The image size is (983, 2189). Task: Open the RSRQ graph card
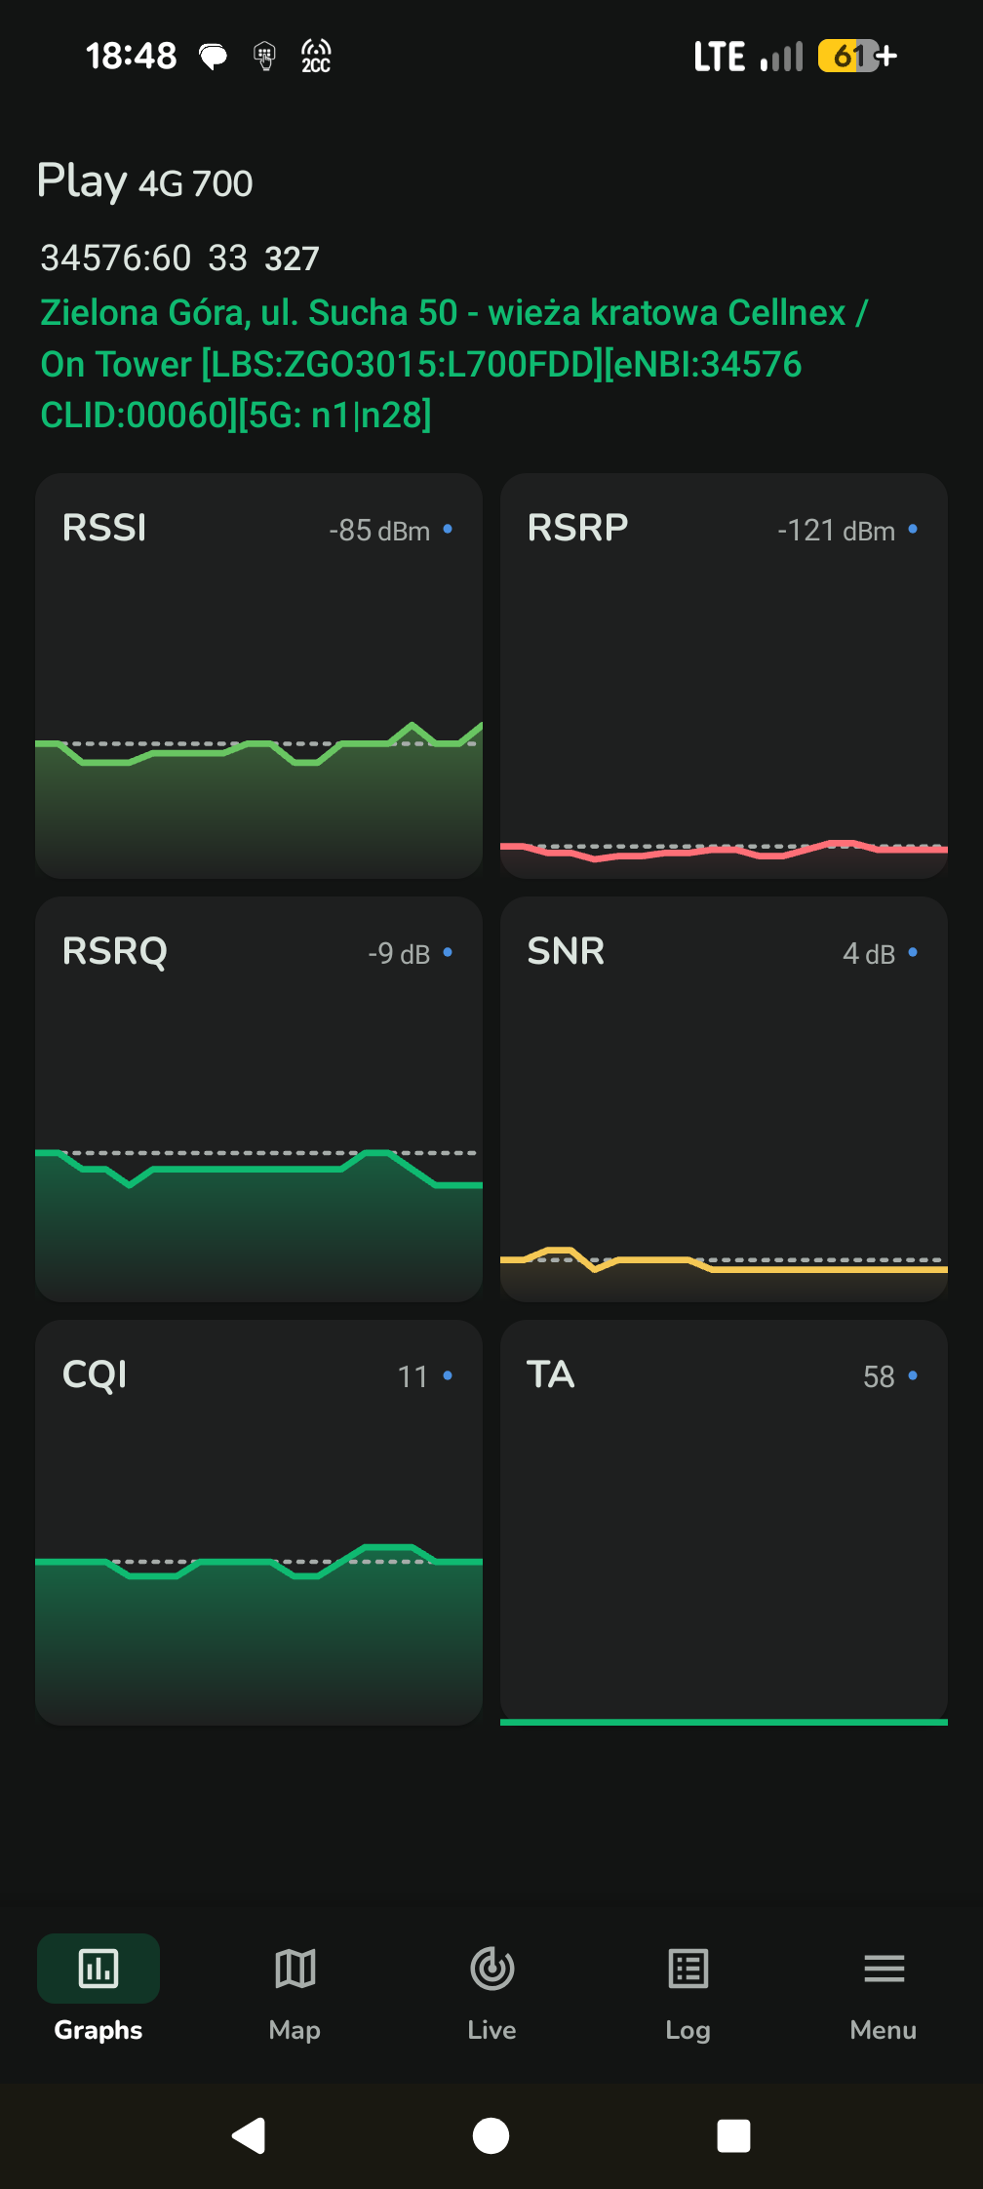(x=258, y=1098)
